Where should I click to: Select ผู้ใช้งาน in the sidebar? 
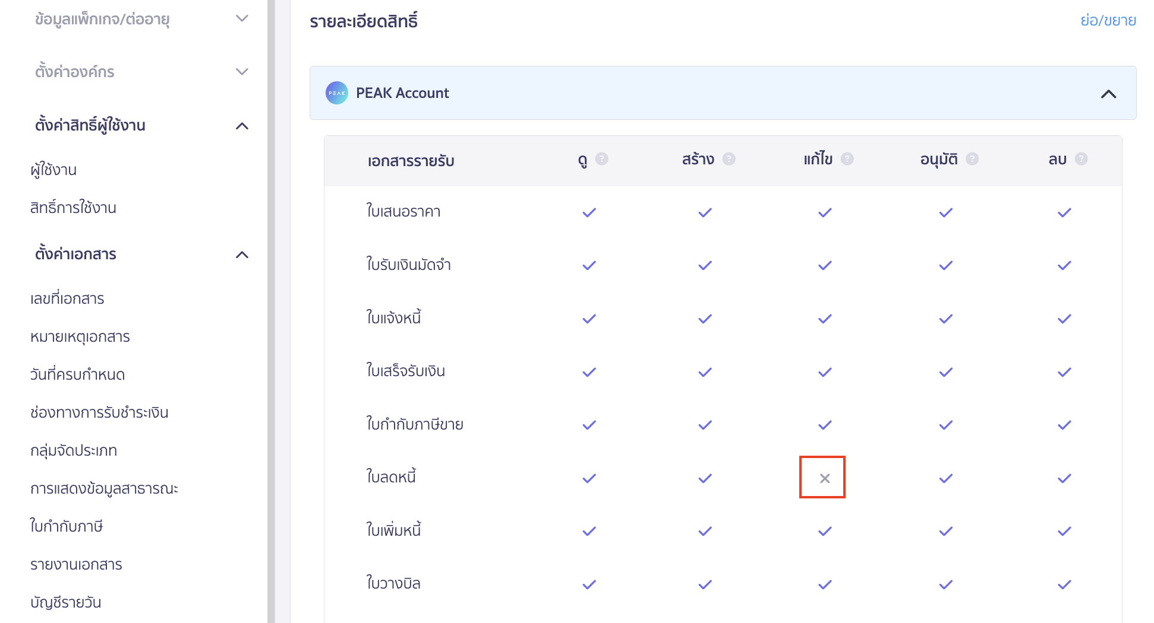point(54,170)
